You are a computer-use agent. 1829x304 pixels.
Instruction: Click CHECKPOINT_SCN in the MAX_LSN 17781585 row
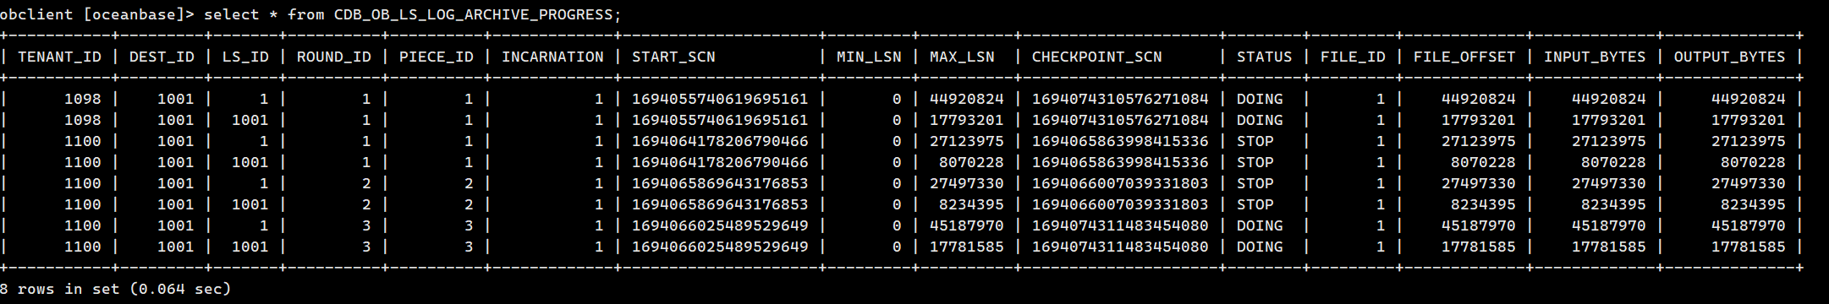point(1120,247)
